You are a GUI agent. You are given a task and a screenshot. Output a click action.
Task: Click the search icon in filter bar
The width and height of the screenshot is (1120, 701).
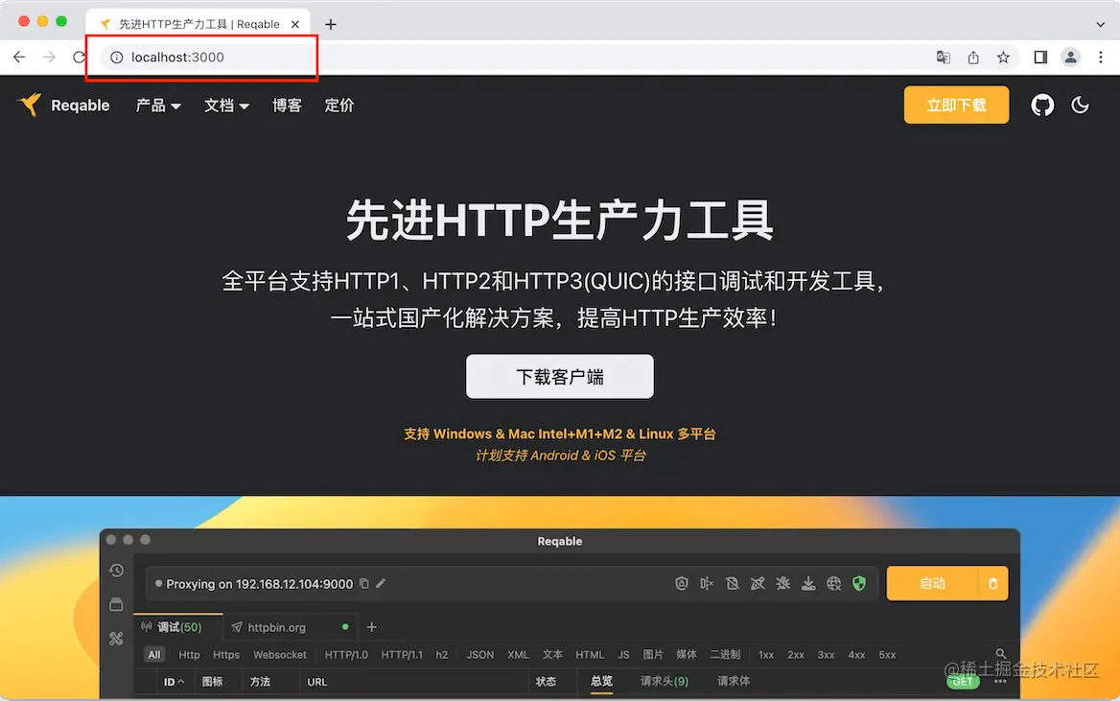pos(1001,654)
